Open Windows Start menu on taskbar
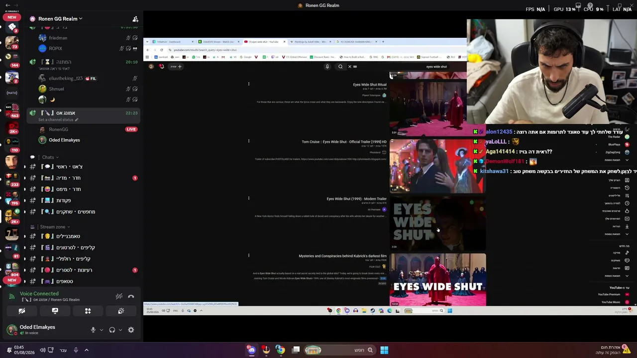637x358 pixels. (x=384, y=350)
